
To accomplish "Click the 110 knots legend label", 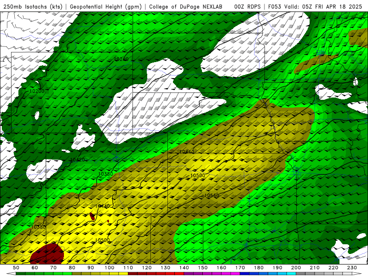I will tap(128, 268).
